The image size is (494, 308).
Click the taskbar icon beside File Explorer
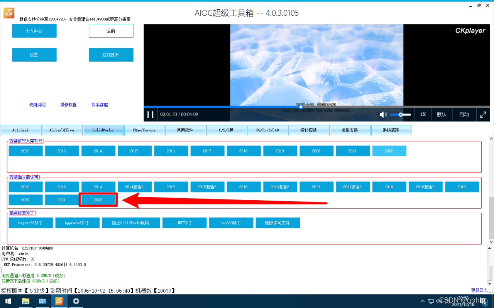tap(42, 301)
